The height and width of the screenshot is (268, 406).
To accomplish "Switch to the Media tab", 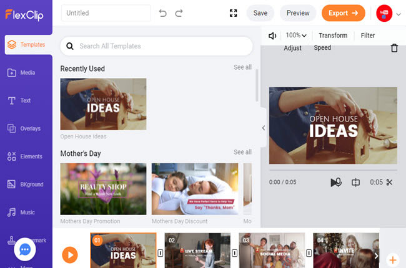I will pos(26,73).
